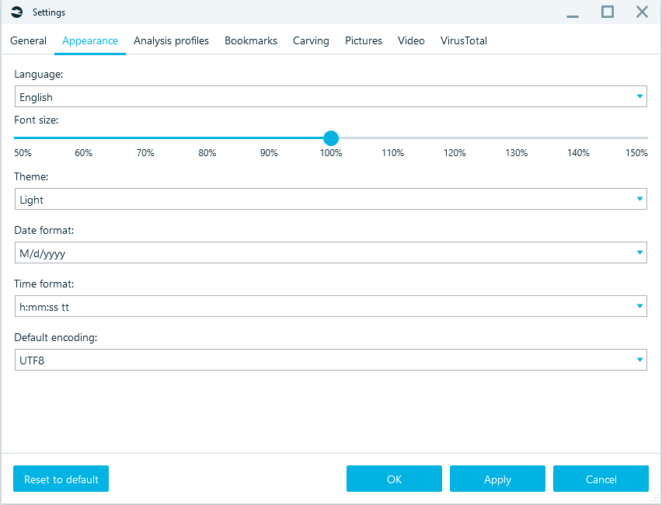
Task: Close the Settings window
Action: (x=642, y=12)
